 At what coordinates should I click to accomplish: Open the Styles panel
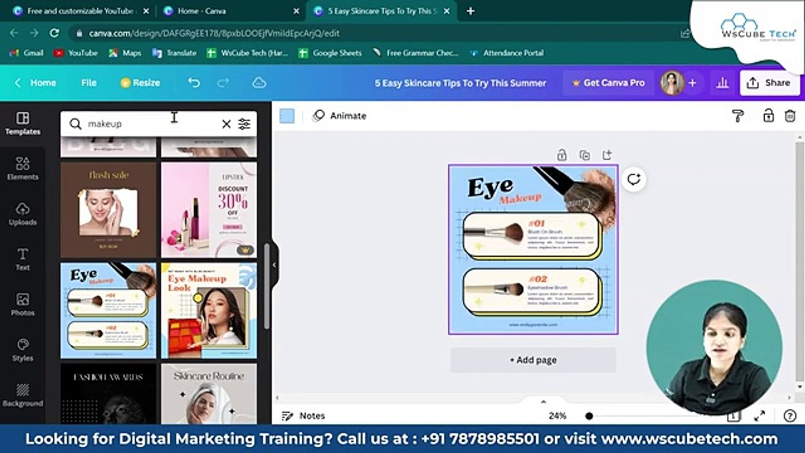click(x=23, y=350)
